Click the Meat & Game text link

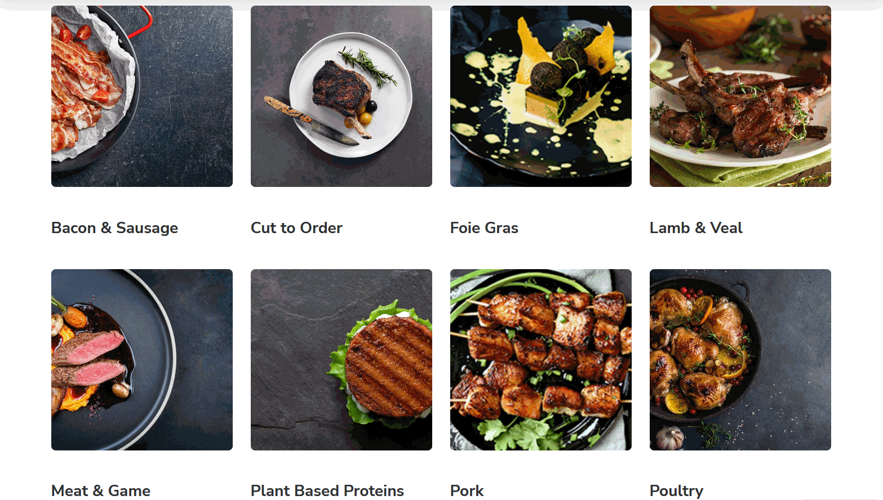[101, 491]
